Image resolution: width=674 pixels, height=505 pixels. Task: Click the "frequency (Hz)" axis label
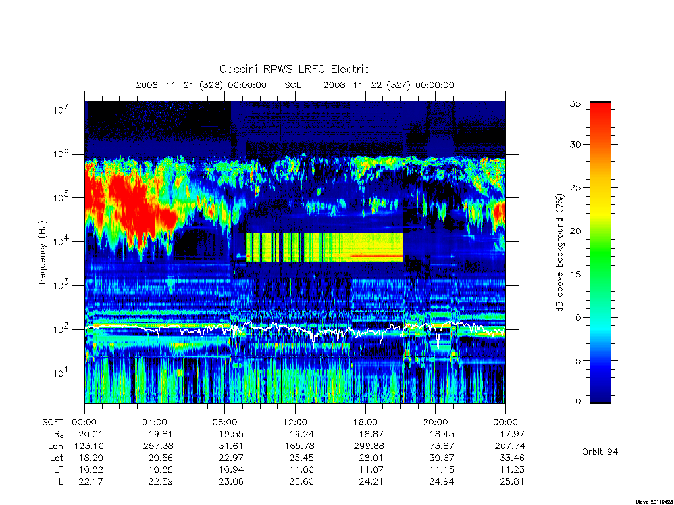(x=42, y=252)
